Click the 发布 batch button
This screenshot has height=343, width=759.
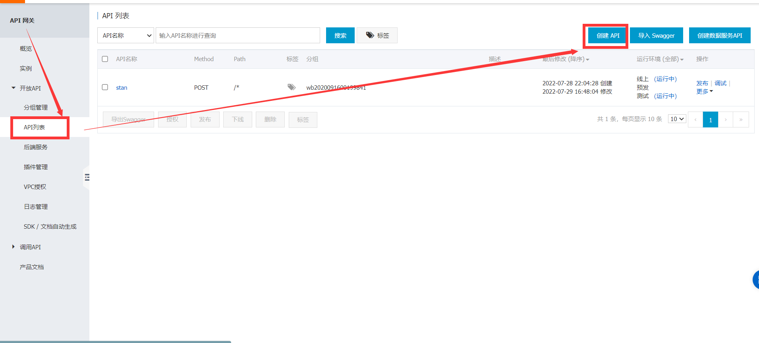205,119
